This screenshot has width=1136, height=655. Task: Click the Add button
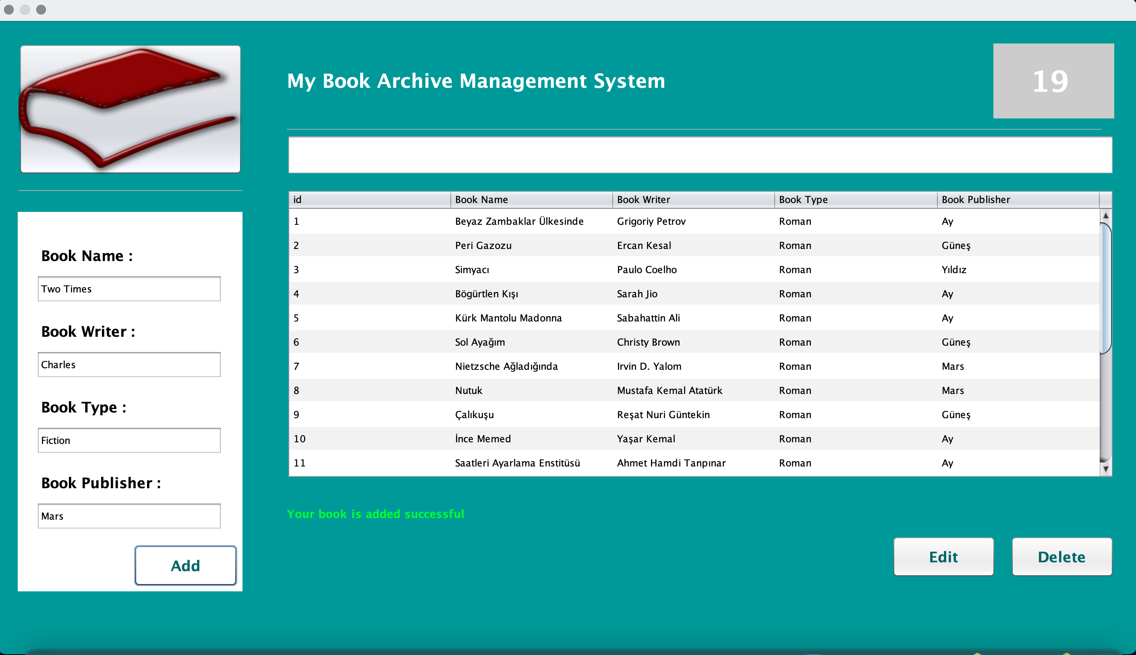pyautogui.click(x=185, y=566)
